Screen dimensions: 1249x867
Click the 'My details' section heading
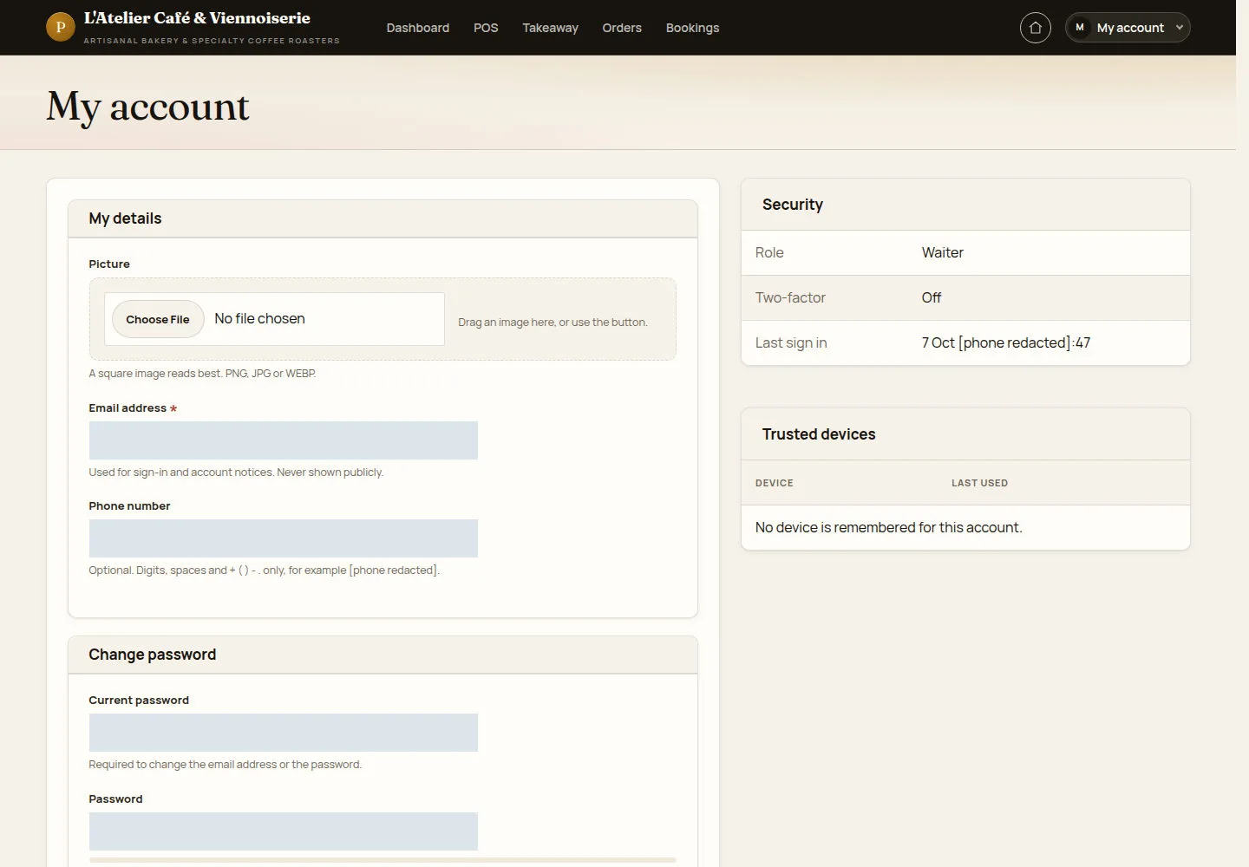[125, 218]
